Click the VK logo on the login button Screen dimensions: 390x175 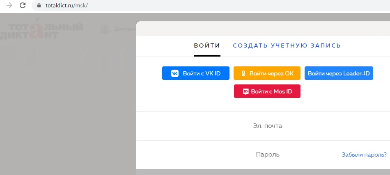175,73
